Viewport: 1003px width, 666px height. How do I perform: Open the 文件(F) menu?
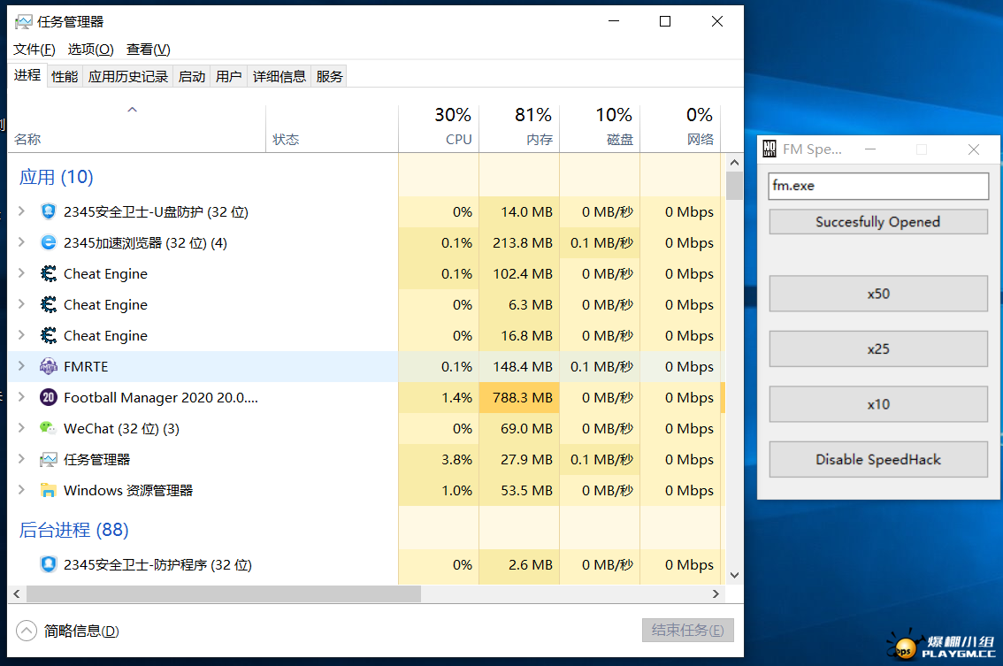click(34, 50)
